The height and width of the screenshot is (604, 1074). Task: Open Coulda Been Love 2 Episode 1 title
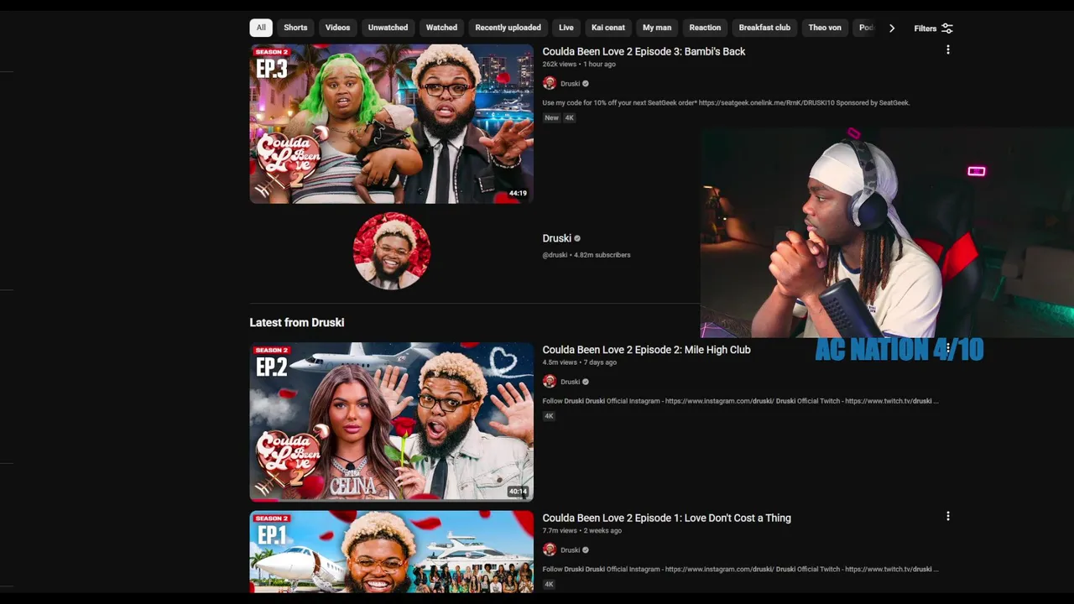666,518
